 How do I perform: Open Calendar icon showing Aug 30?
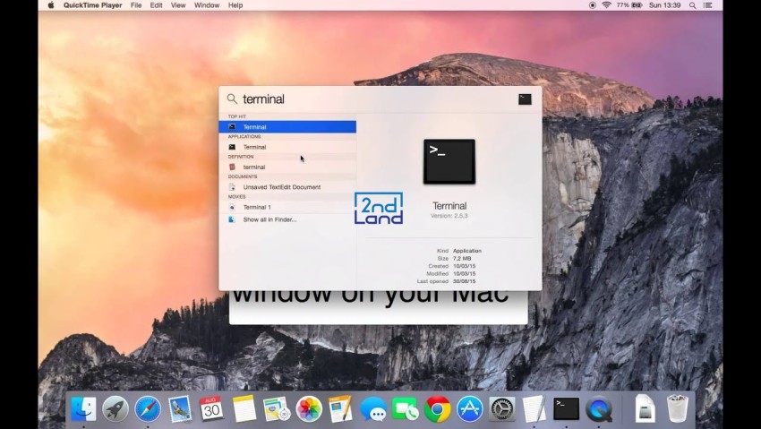click(x=211, y=408)
